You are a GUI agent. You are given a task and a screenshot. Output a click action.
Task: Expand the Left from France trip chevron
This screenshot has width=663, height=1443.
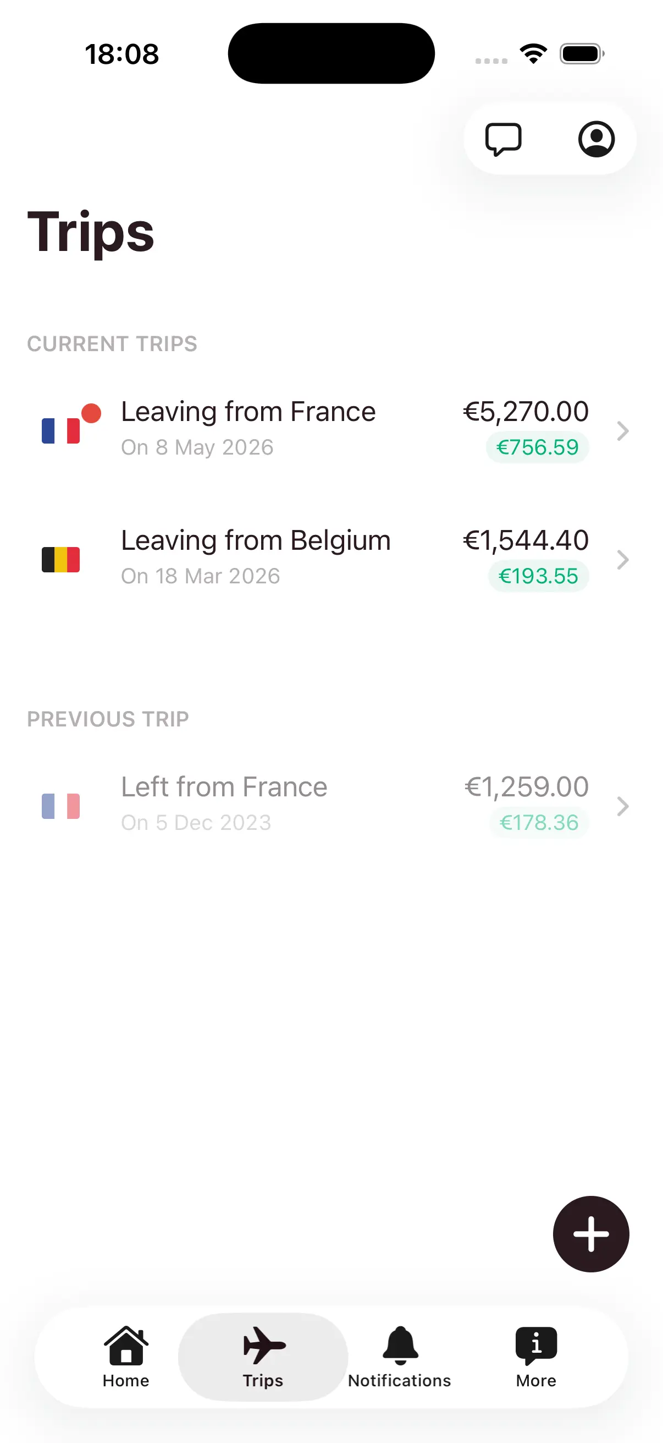[x=622, y=806]
